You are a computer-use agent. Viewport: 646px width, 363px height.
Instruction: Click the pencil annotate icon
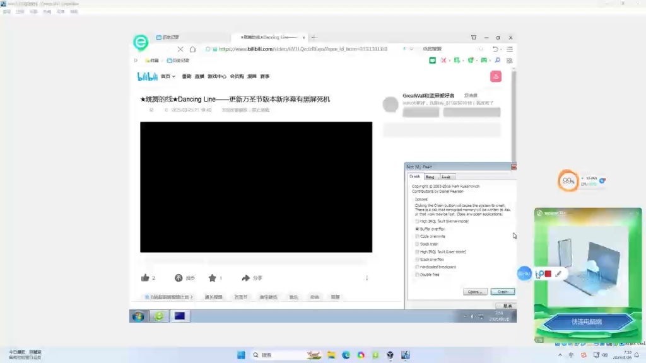point(558,274)
